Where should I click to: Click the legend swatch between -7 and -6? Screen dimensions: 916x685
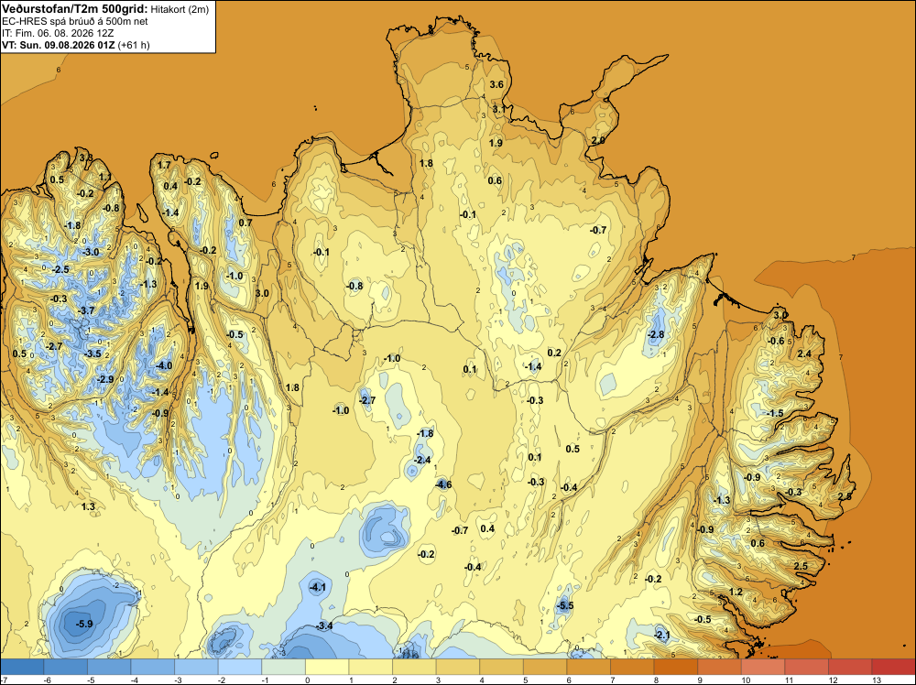[22, 667]
